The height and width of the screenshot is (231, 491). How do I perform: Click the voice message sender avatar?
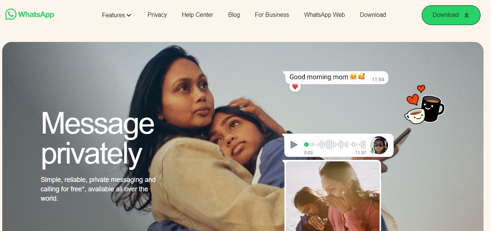[x=379, y=145]
